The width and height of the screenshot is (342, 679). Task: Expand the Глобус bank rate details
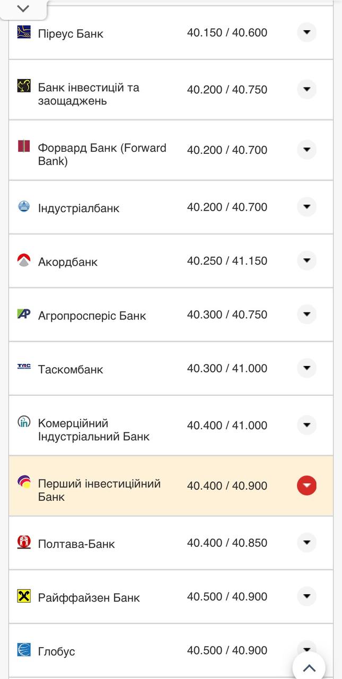[x=306, y=650]
